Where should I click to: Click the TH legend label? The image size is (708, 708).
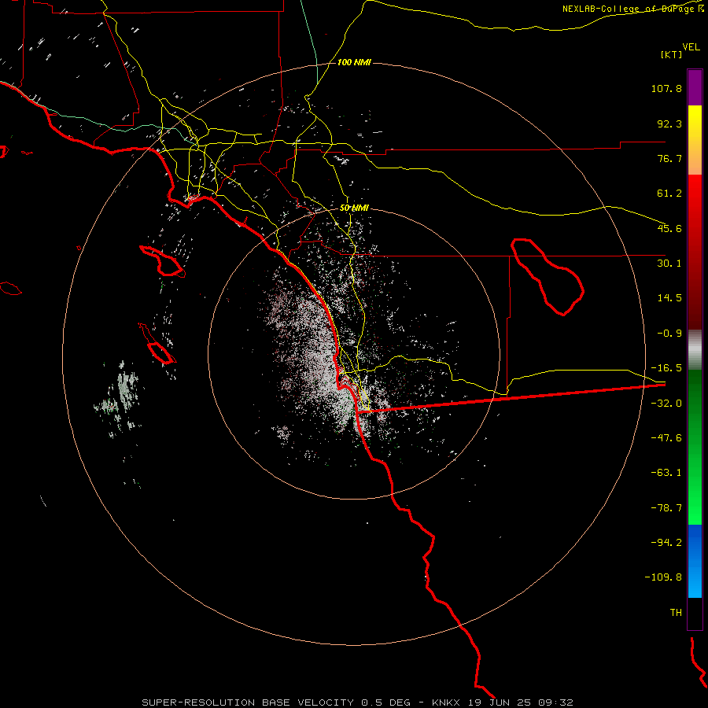(x=676, y=613)
